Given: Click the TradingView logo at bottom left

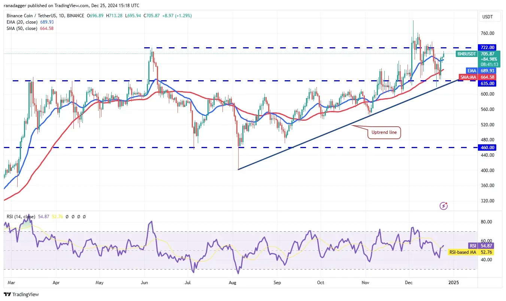Looking at the screenshot, I should pos(21,294).
